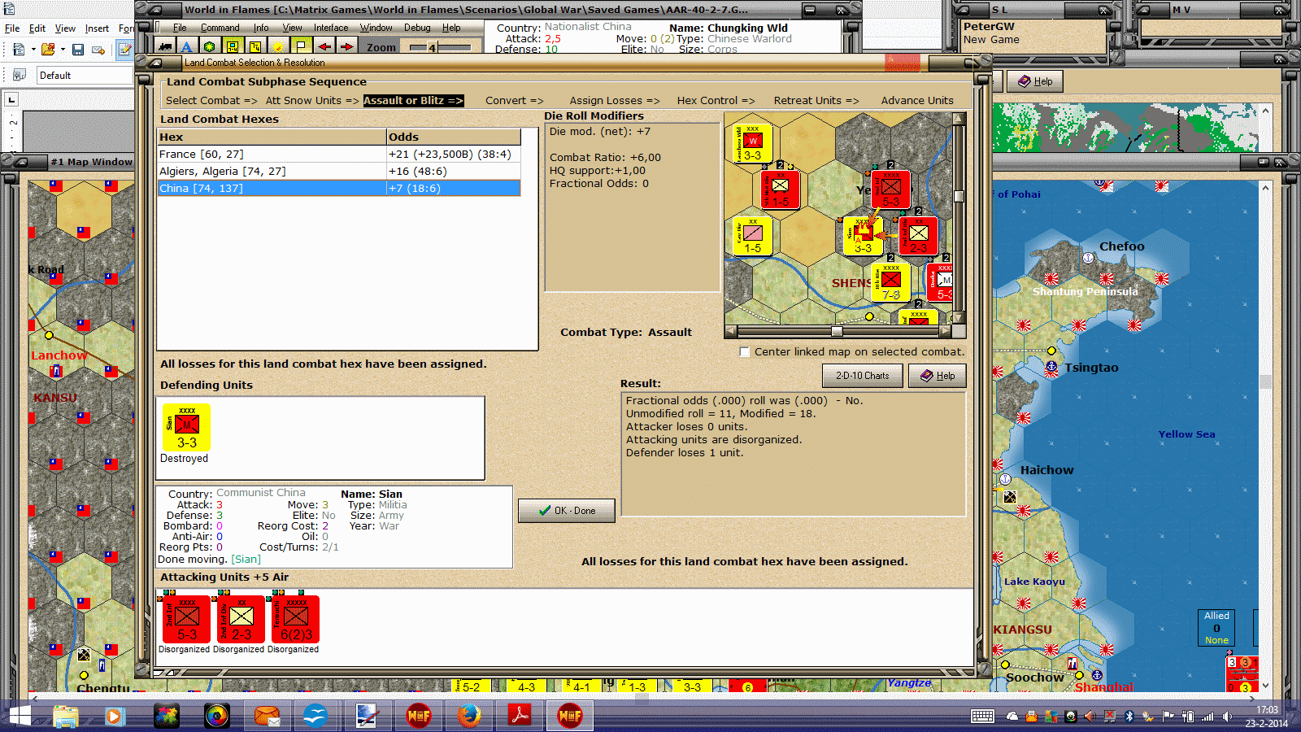Click the yellow sun toolbar icon
This screenshot has width=1301, height=732.
(x=278, y=46)
